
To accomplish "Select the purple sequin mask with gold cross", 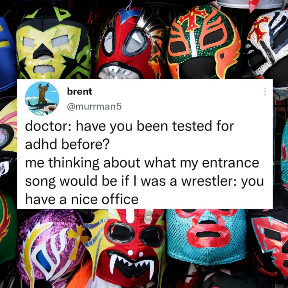I will click(51, 248).
